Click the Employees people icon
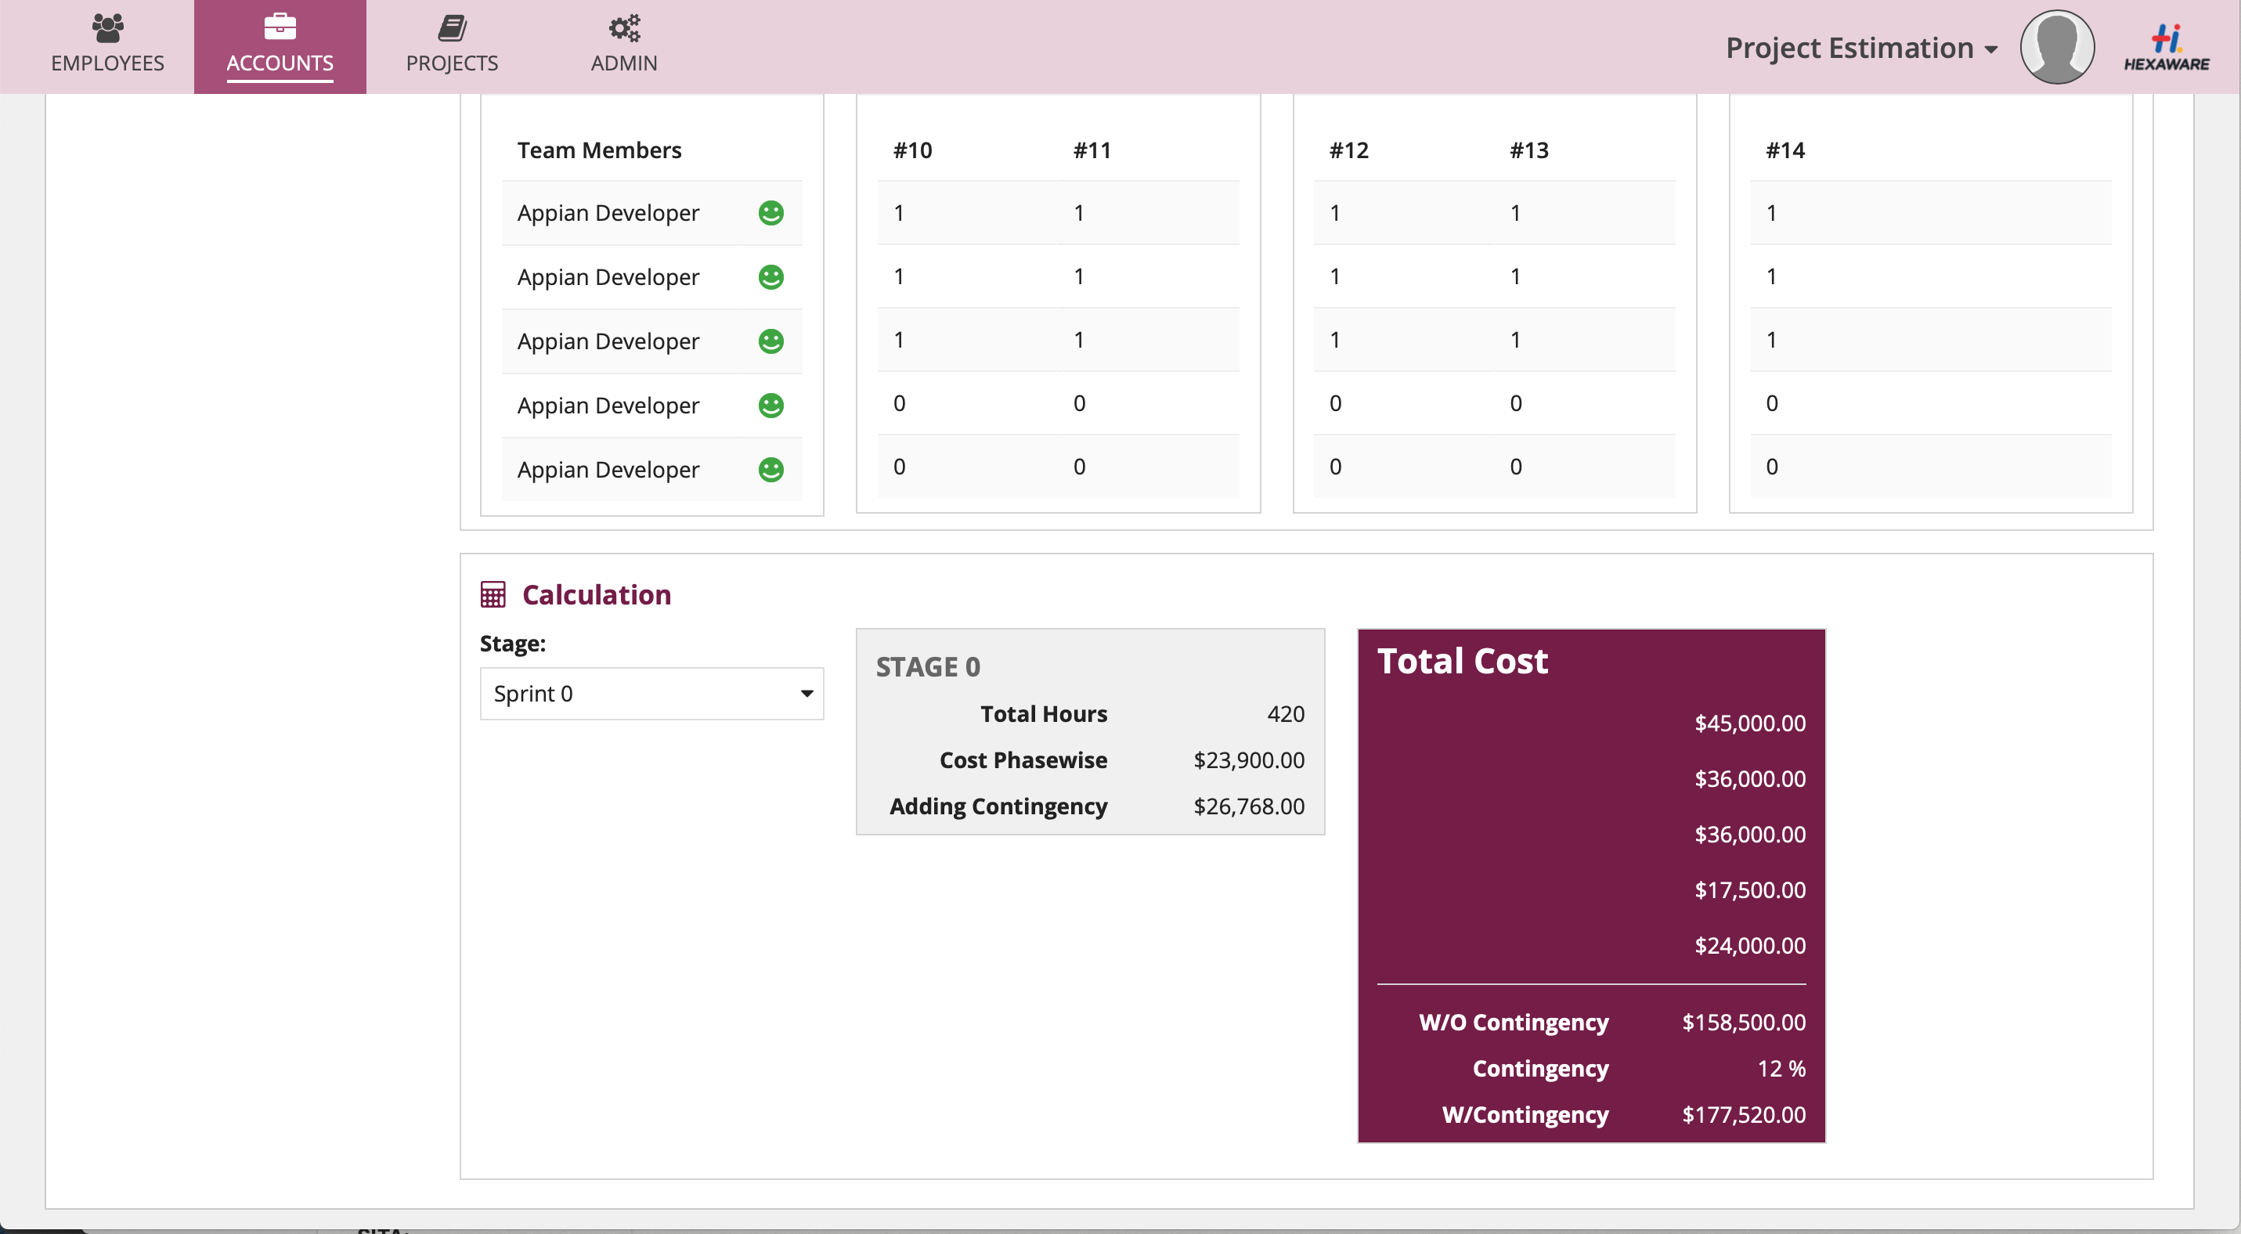 click(107, 28)
